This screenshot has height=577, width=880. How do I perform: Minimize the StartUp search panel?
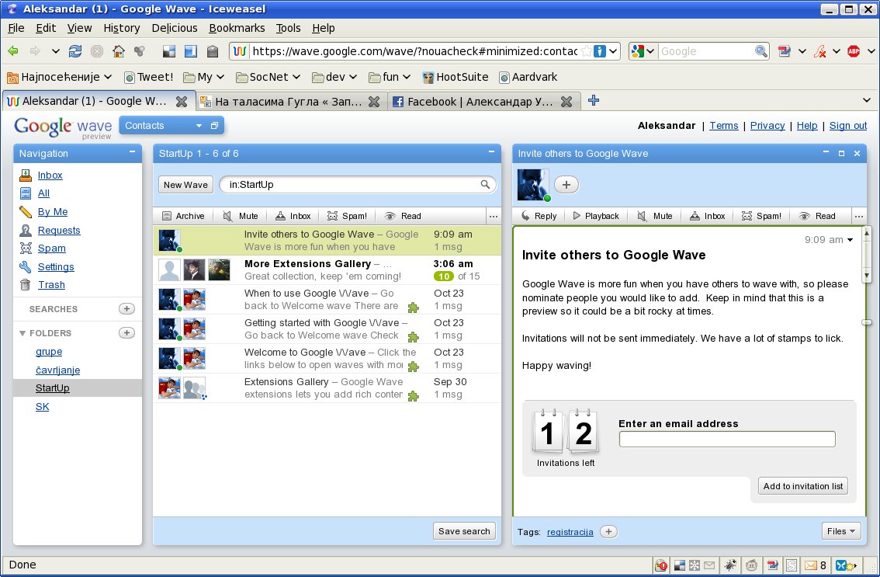[492, 152]
